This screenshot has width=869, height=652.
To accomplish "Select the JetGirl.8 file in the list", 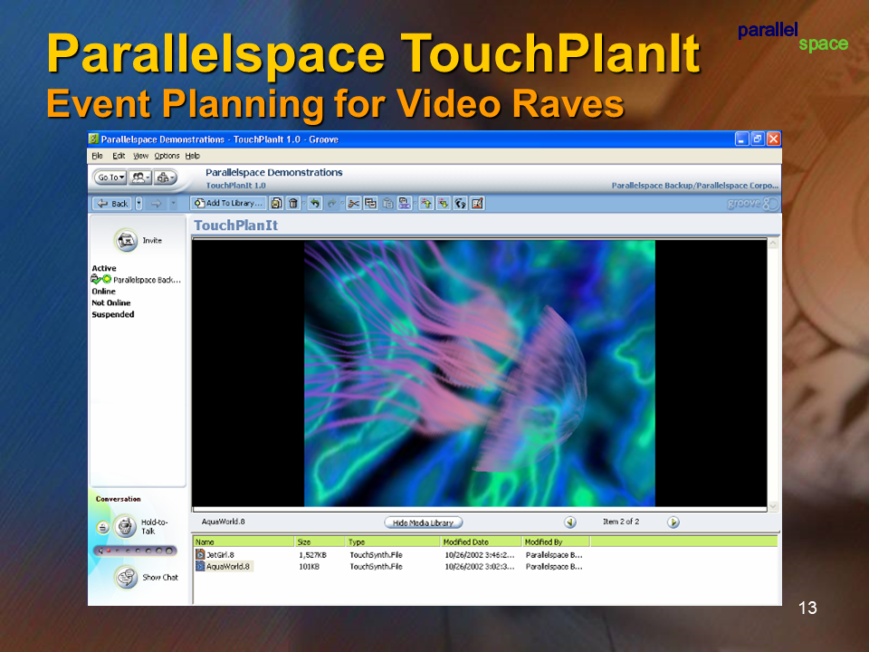I will coord(221,554).
